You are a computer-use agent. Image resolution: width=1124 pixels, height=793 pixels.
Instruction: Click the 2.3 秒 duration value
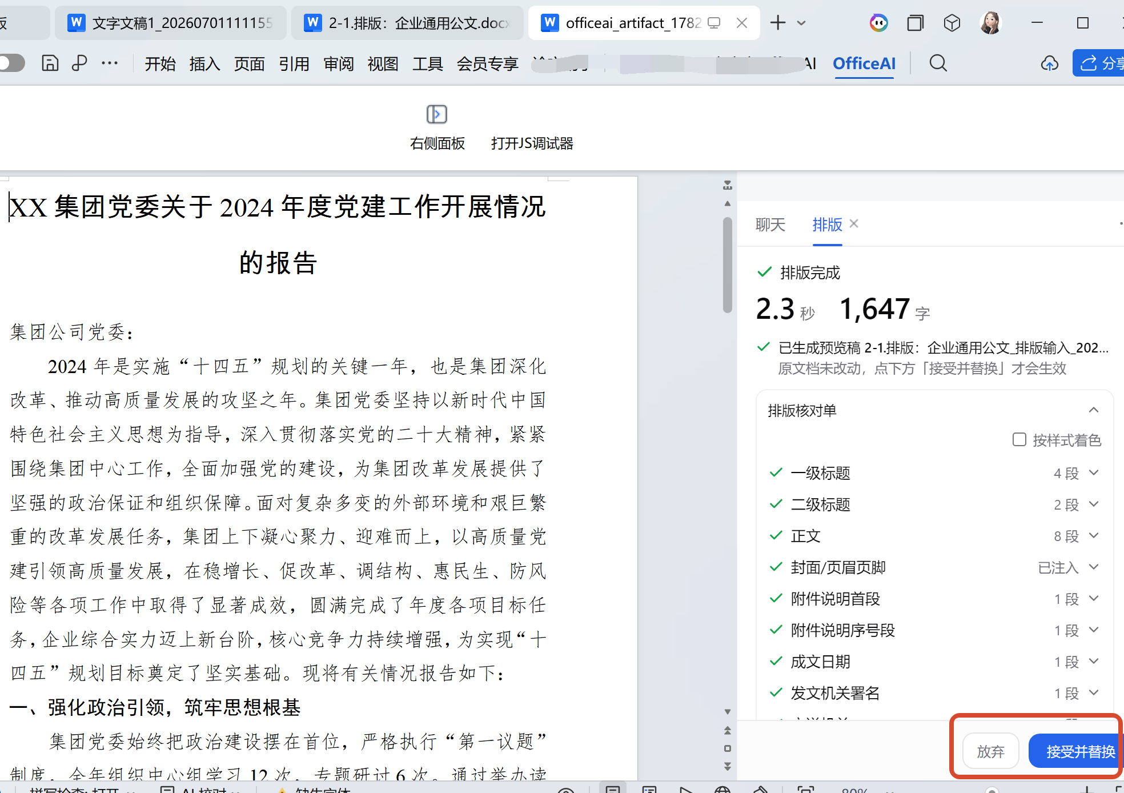click(785, 309)
